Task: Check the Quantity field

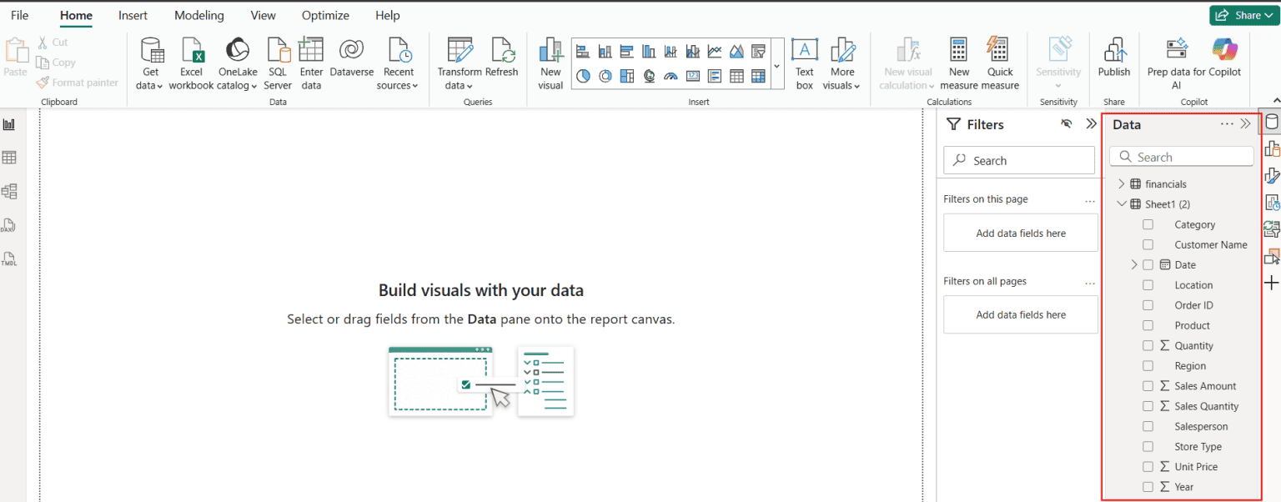Action: [x=1148, y=345]
